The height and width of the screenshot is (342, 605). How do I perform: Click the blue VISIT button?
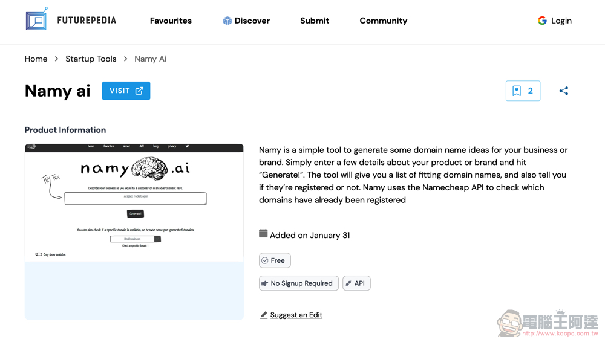click(x=126, y=91)
